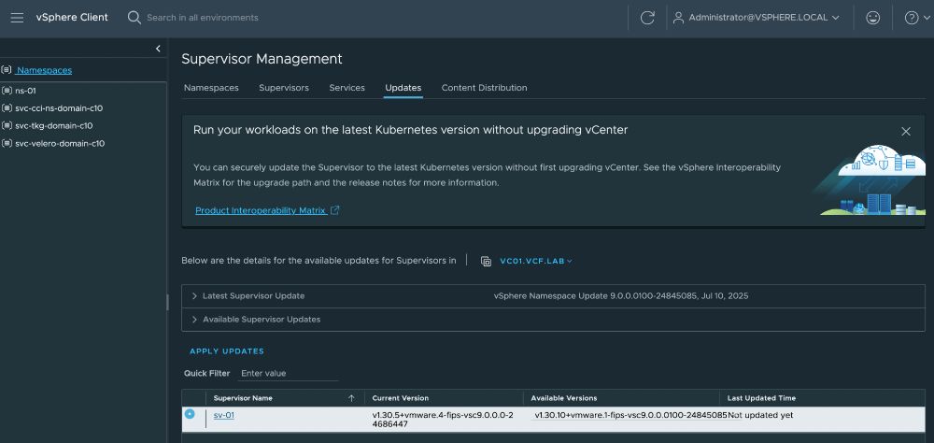The image size is (934, 443).
Task: Click the Namespaces link in sidebar
Action: pyautogui.click(x=44, y=70)
